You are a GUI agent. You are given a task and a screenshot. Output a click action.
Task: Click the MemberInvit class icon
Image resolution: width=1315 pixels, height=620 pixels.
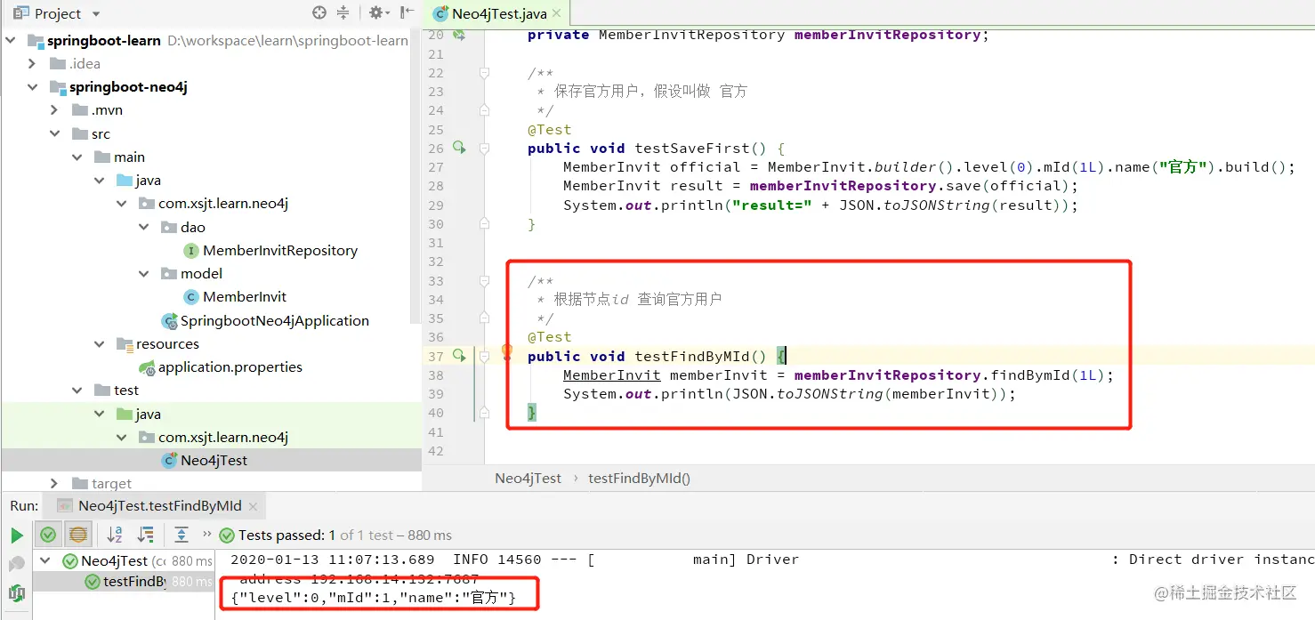click(191, 297)
